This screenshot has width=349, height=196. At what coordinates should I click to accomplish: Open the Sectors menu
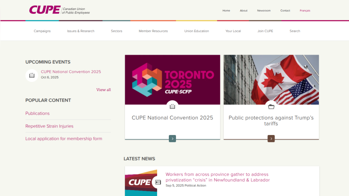[117, 31]
